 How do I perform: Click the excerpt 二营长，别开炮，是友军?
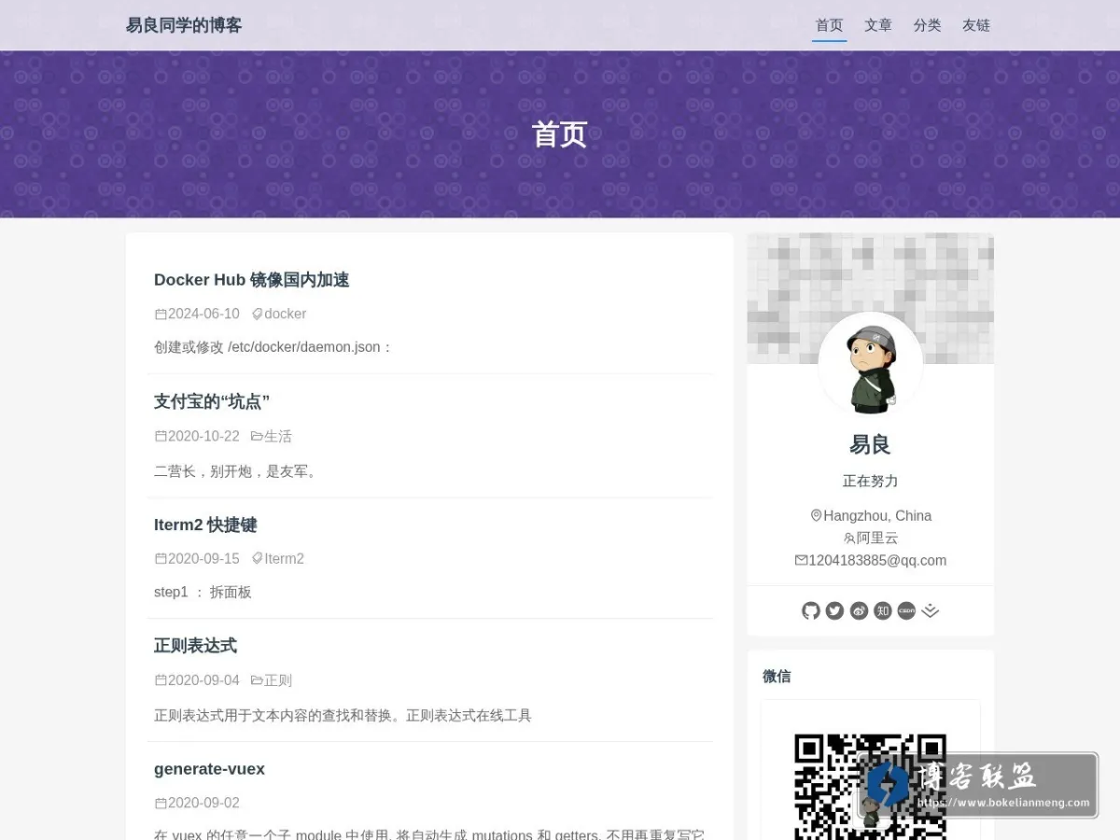click(x=237, y=471)
